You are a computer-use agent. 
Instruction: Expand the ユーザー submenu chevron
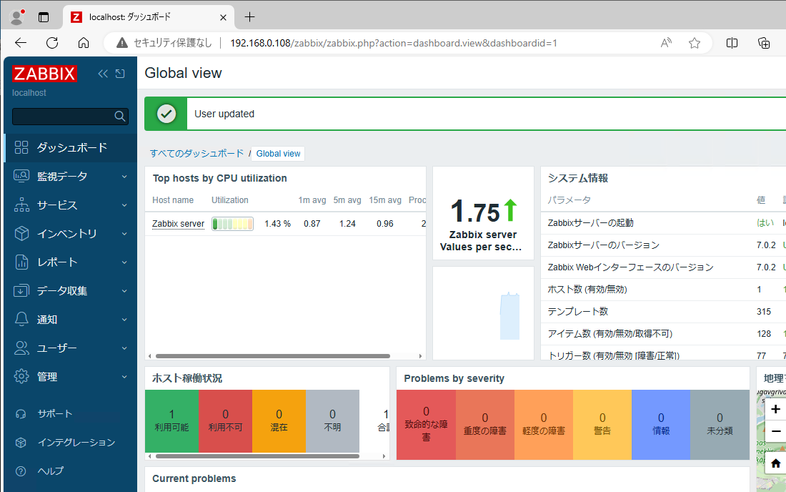125,348
